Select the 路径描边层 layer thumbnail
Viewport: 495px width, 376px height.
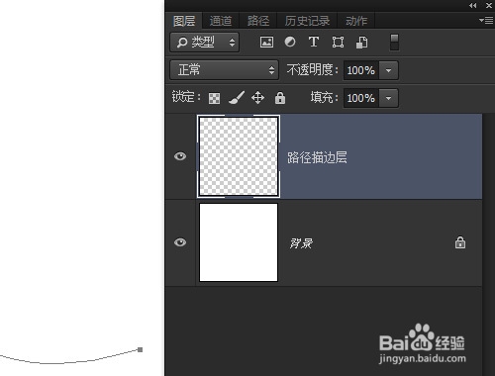click(x=239, y=156)
